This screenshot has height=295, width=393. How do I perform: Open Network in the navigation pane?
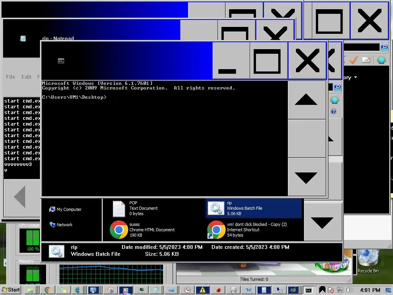click(61, 225)
